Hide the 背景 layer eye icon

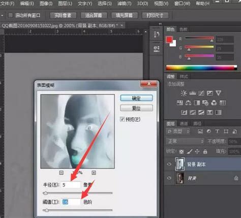pyautogui.click(x=169, y=178)
